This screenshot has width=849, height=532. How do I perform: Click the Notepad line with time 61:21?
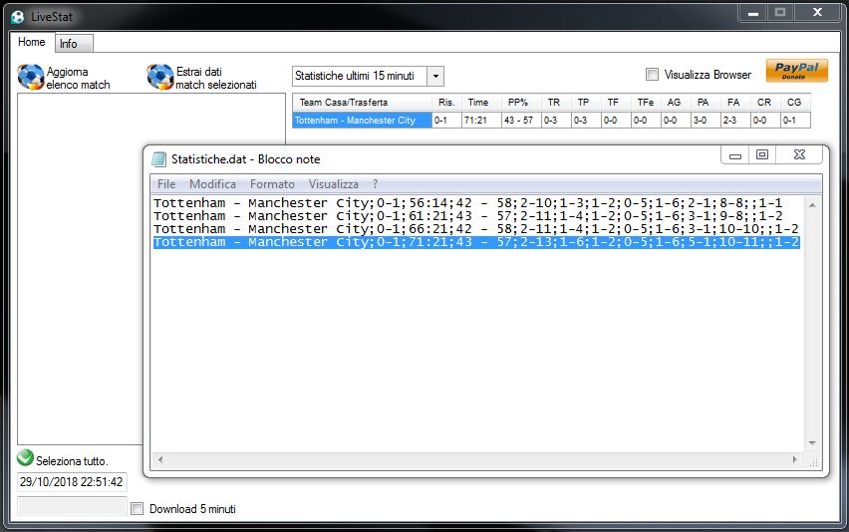click(467, 216)
